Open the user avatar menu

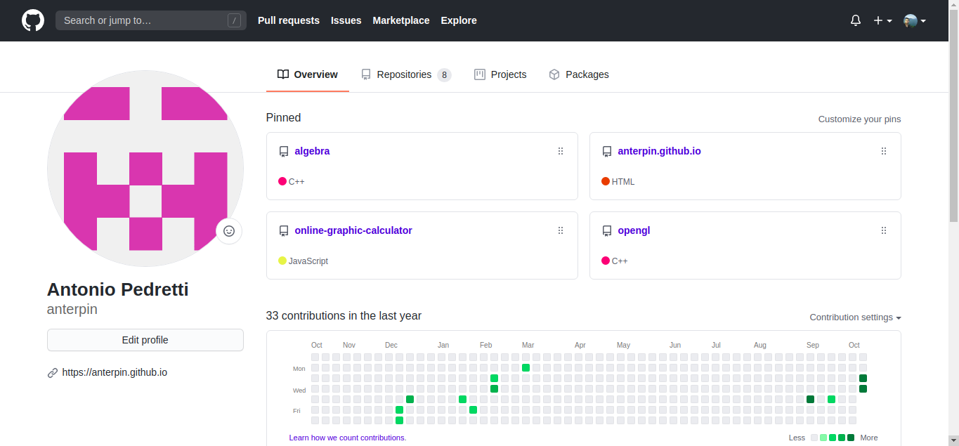coord(915,20)
